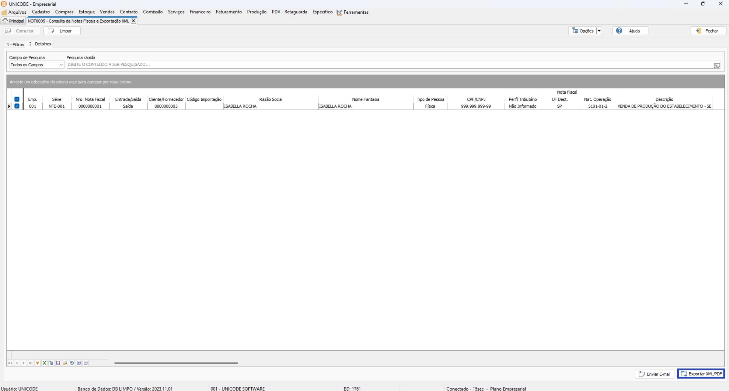
Task: Export grid to Excel using green X icon
Action: pyautogui.click(x=44, y=363)
